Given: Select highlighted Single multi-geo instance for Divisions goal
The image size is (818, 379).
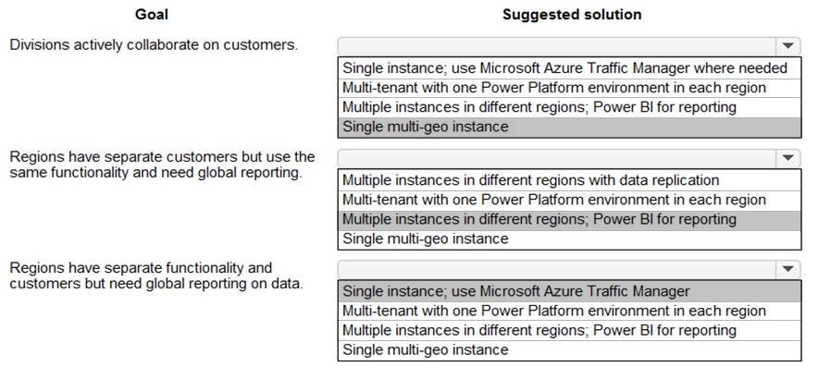Looking at the screenshot, I should (x=426, y=127).
